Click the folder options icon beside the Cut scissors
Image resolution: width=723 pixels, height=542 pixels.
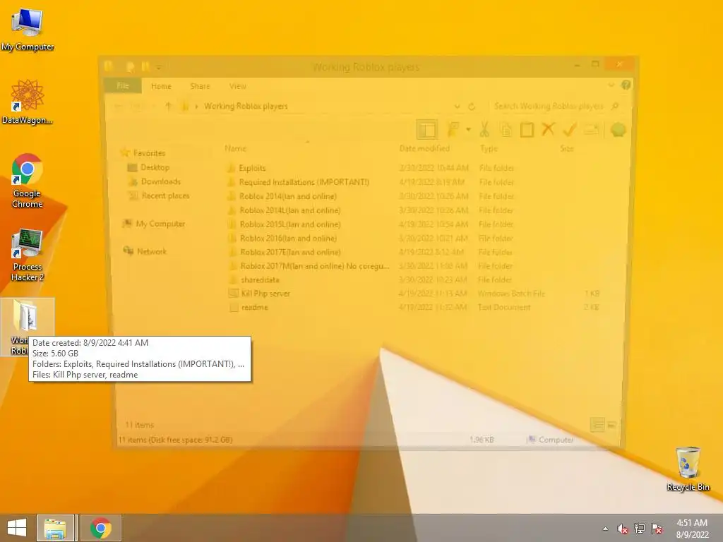453,130
